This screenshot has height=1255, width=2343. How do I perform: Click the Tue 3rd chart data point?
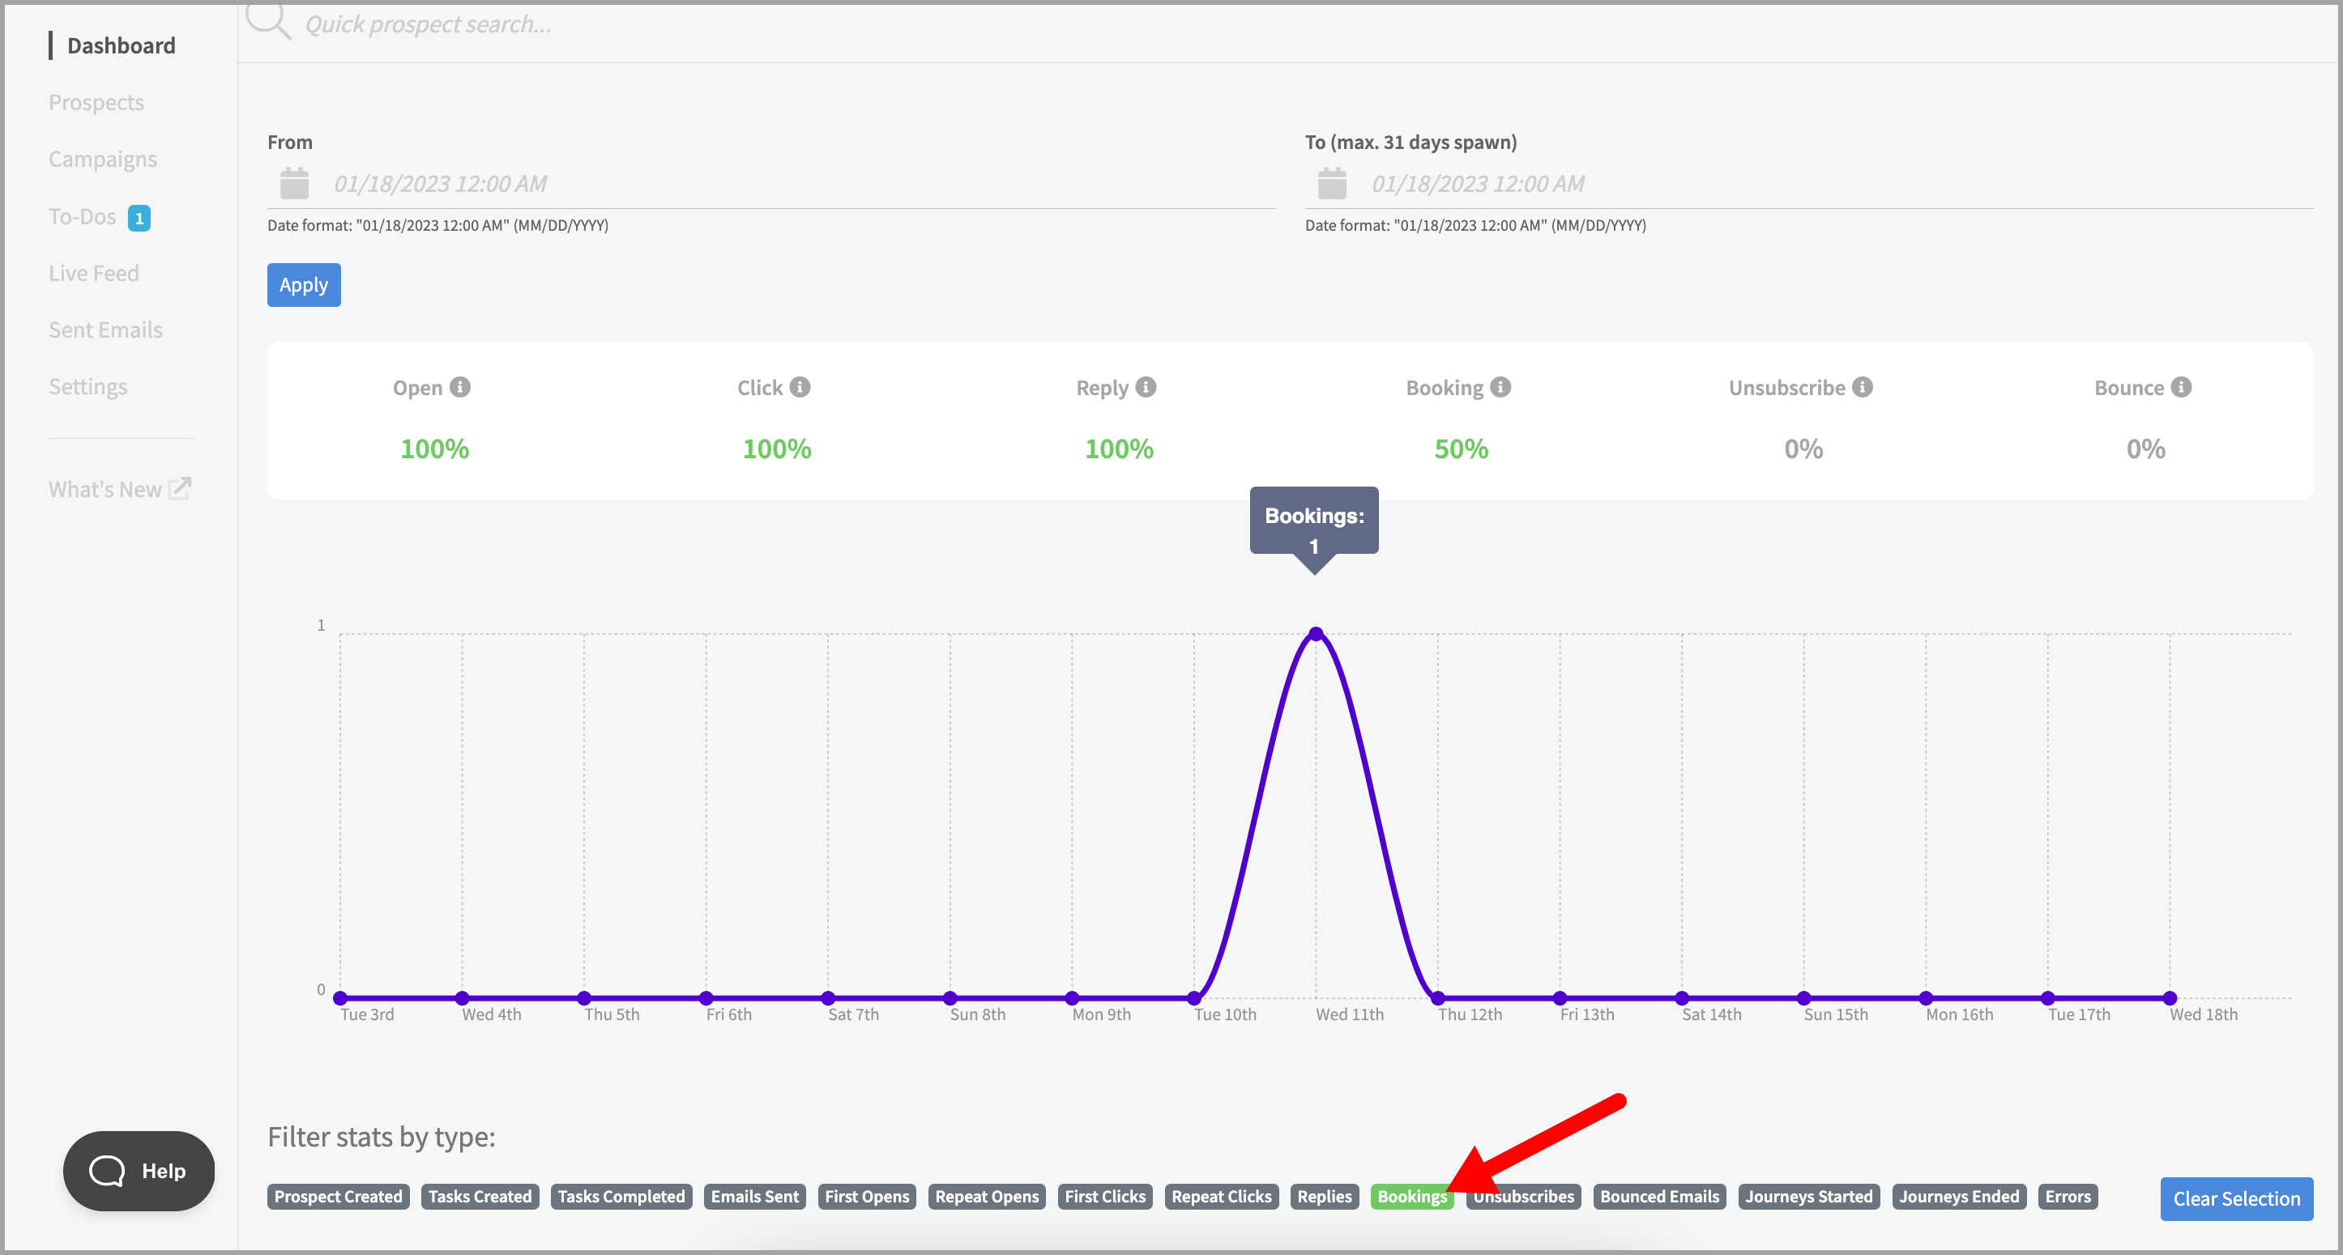click(340, 998)
